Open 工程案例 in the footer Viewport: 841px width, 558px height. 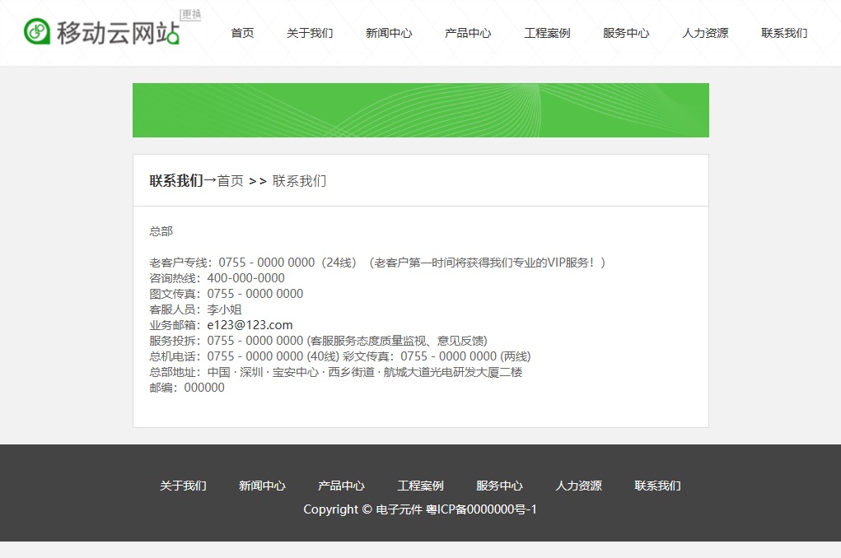[x=420, y=486]
